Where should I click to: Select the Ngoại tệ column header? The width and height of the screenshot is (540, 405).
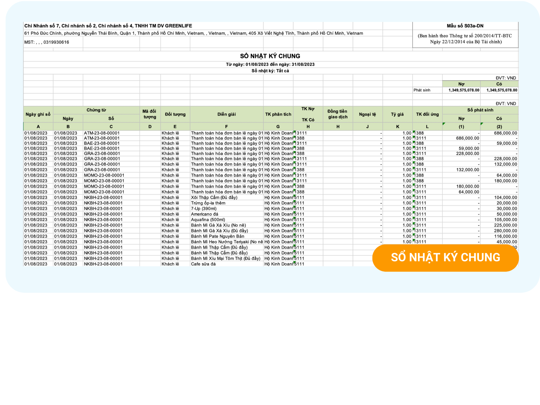(367, 114)
